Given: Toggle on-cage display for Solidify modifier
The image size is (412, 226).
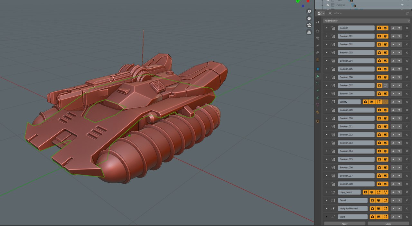Looking at the screenshot, I should coord(386,102).
